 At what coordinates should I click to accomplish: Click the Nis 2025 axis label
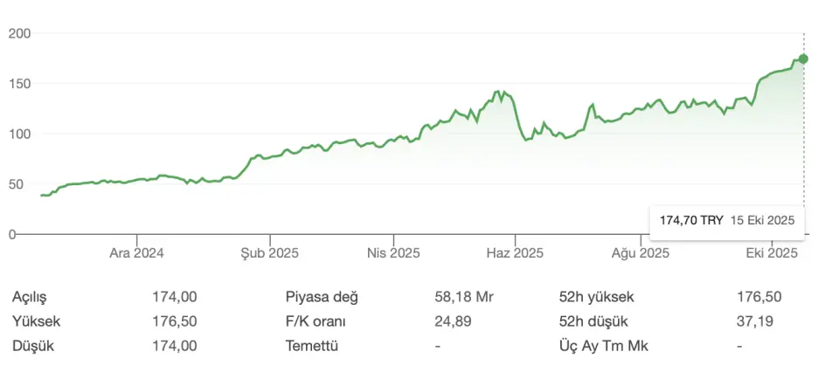(x=393, y=253)
